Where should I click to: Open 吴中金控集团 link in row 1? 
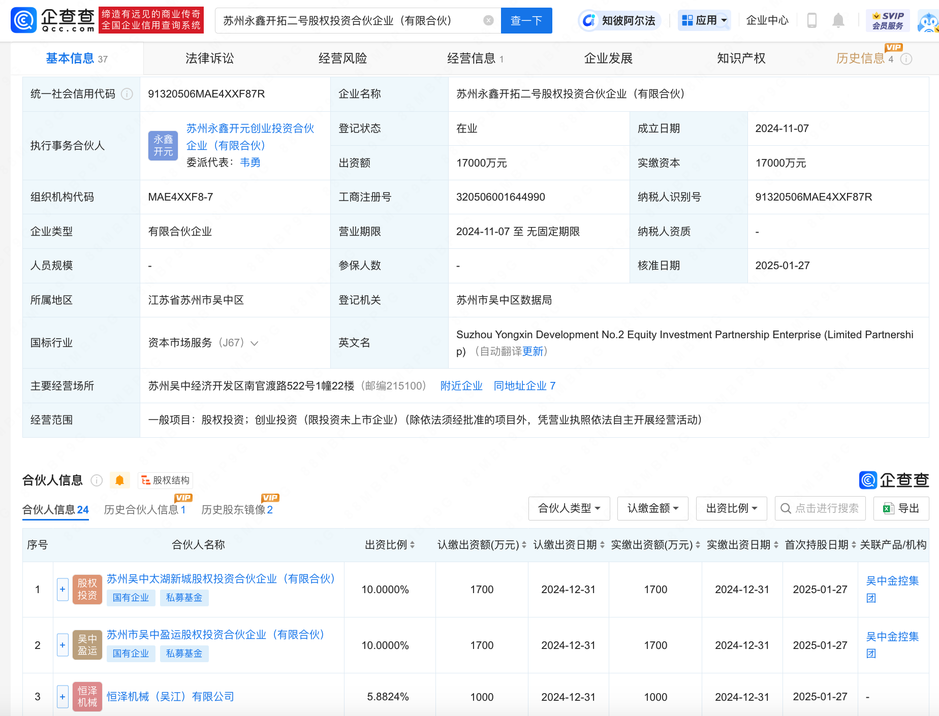point(892,589)
